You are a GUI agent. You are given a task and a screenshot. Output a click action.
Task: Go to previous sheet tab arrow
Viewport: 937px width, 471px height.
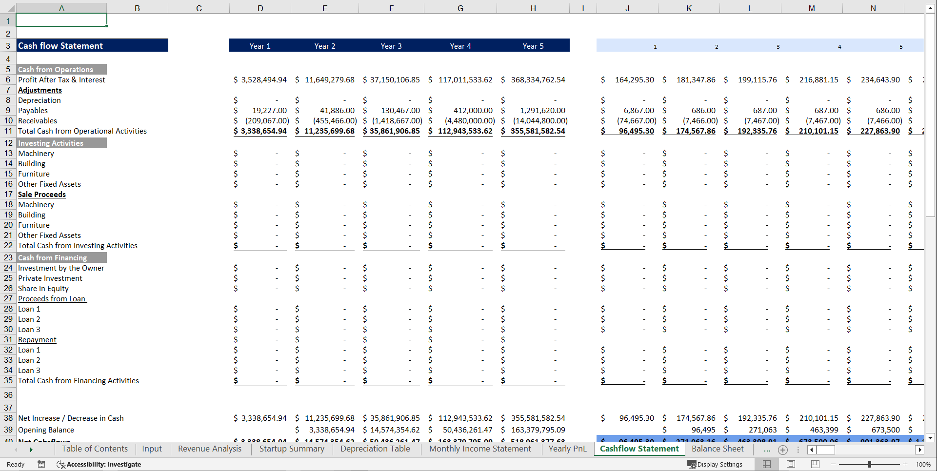16,450
